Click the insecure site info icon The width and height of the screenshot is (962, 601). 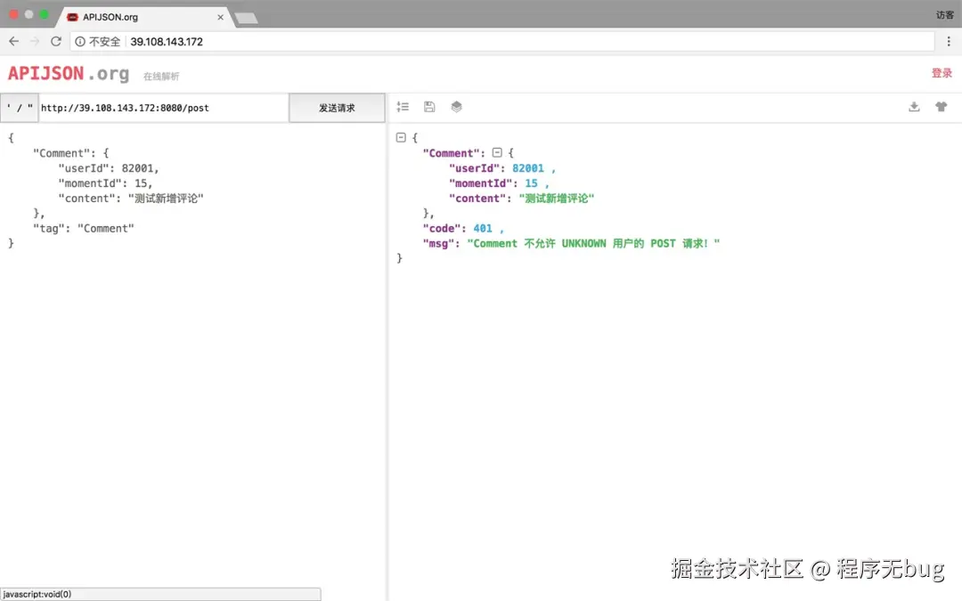click(x=80, y=42)
